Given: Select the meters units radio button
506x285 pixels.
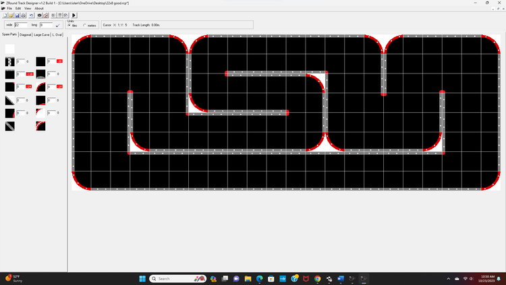Looking at the screenshot, I should tap(84, 26).
